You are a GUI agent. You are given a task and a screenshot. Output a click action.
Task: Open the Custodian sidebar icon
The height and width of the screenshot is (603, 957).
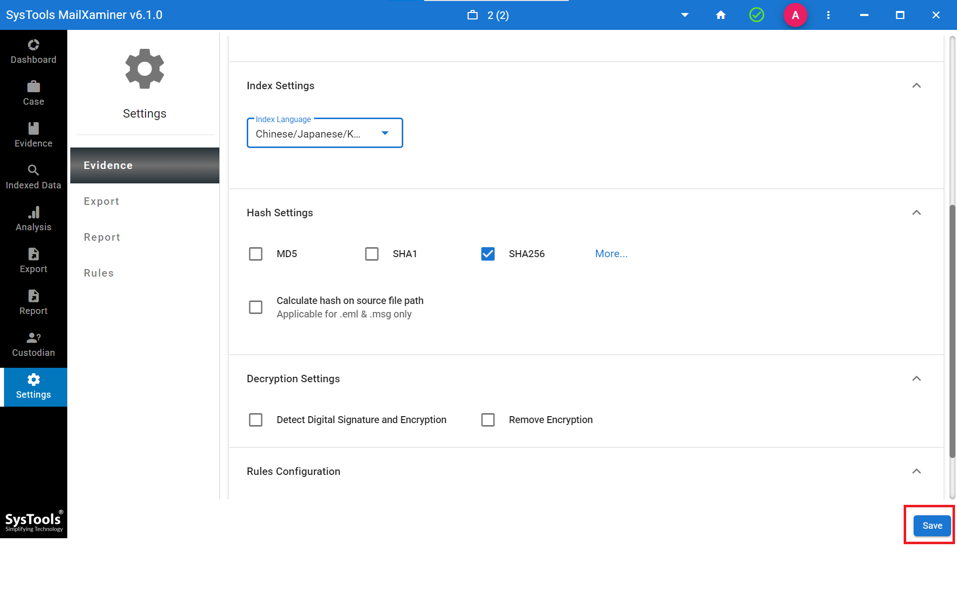point(33,338)
